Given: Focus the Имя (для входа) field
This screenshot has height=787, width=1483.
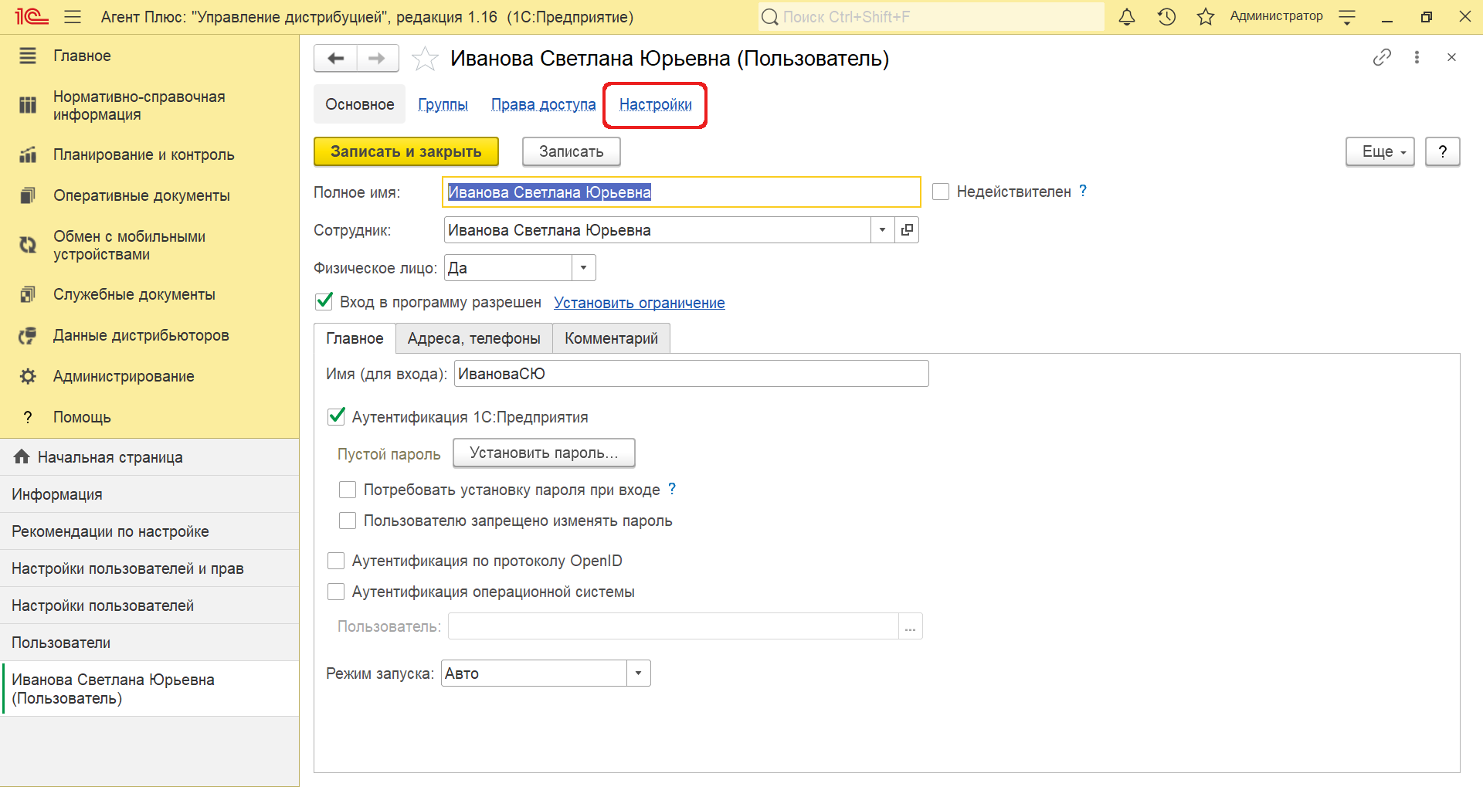Looking at the screenshot, I should (x=691, y=374).
